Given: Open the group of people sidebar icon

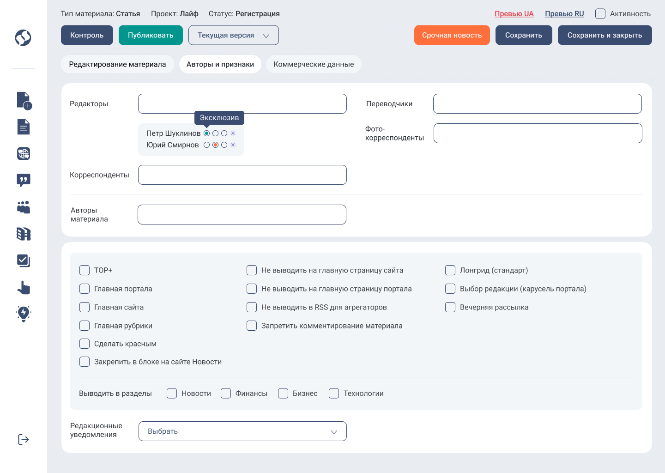Looking at the screenshot, I should 24,207.
